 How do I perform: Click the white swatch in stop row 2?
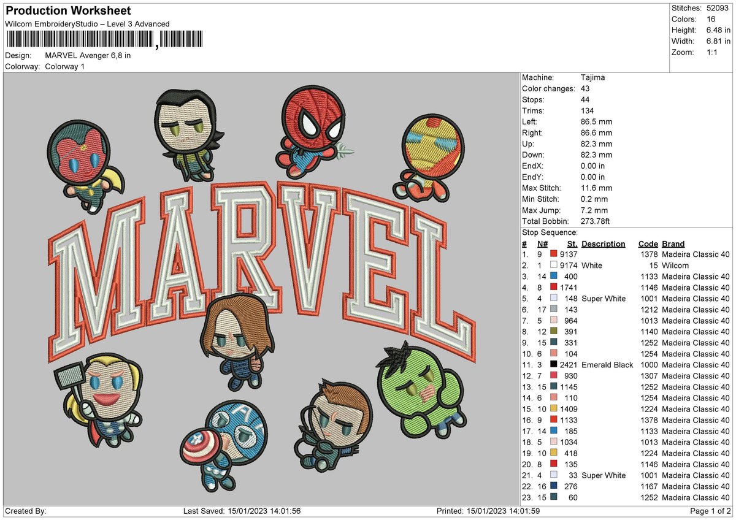553,266
